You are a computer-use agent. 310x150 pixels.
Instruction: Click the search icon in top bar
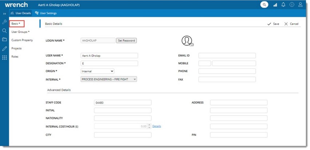point(264,5)
